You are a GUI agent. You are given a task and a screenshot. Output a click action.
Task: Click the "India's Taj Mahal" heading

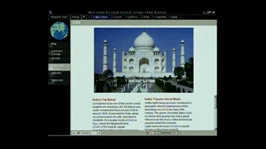(x=104, y=99)
